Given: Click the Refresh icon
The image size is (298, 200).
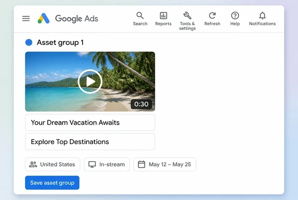Looking at the screenshot, I should click(212, 19).
